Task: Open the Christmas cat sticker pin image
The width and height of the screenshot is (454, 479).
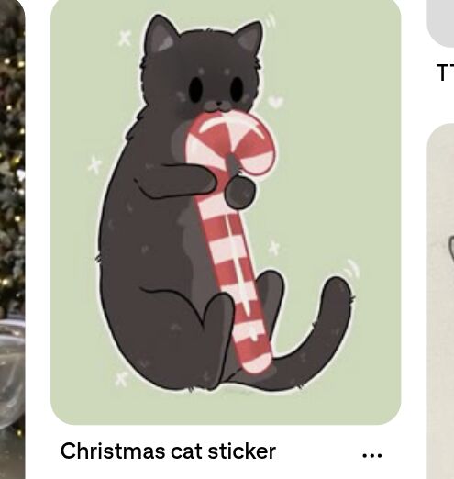Action: [226, 212]
